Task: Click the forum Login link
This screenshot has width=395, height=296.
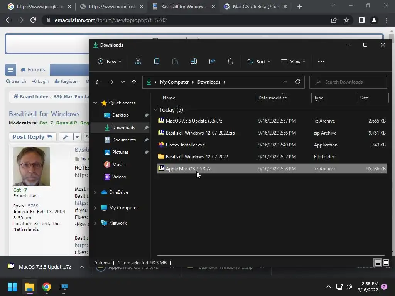Action: (x=41, y=81)
